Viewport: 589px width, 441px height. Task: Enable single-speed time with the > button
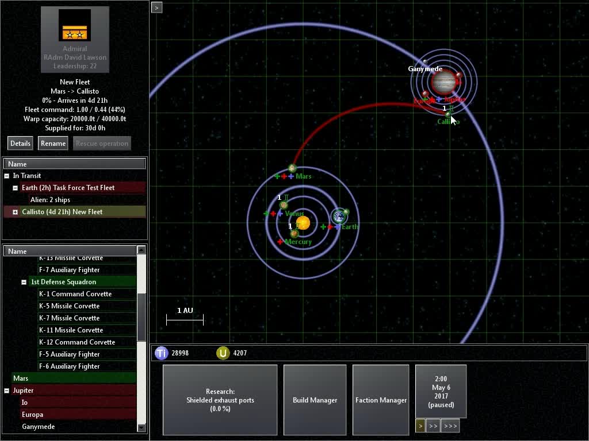(x=419, y=425)
